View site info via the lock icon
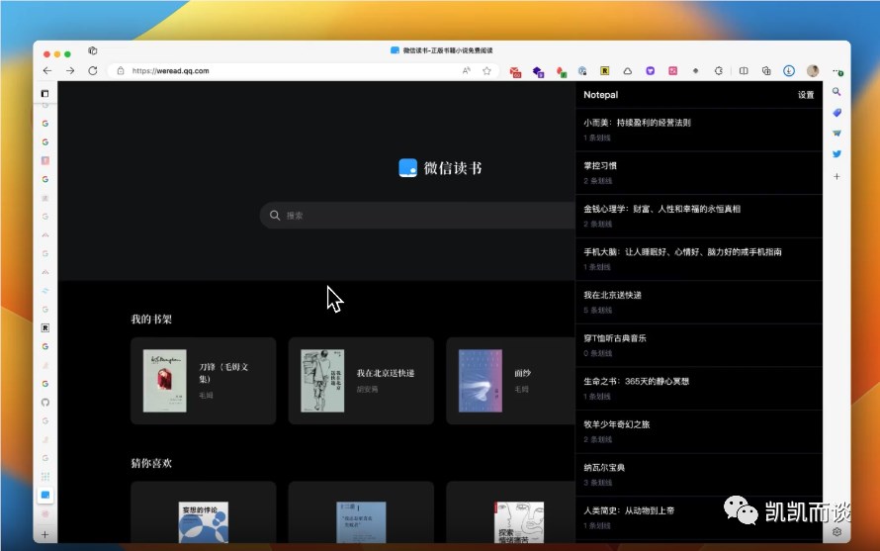The width and height of the screenshot is (880, 551). [120, 71]
